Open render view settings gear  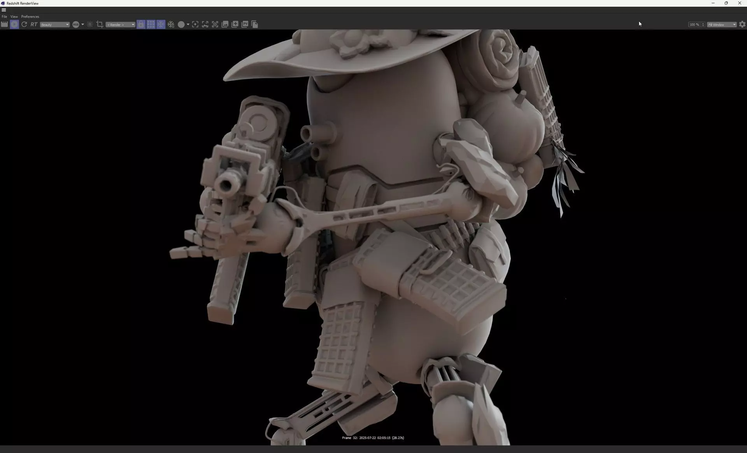click(x=742, y=25)
